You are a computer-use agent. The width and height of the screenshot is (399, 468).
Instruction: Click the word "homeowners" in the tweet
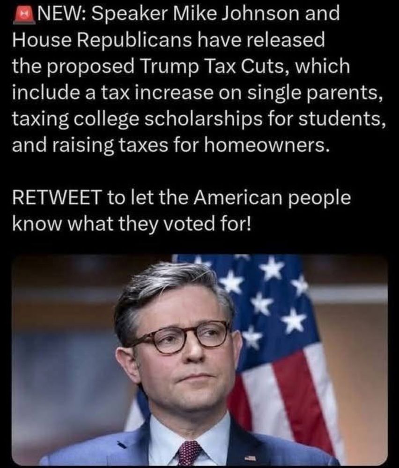coord(268,146)
